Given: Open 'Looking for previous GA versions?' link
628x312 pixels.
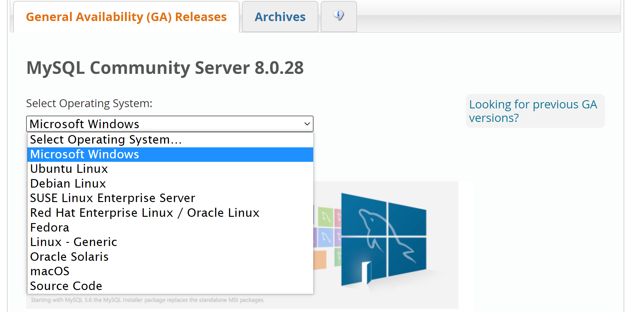Looking at the screenshot, I should (x=533, y=111).
